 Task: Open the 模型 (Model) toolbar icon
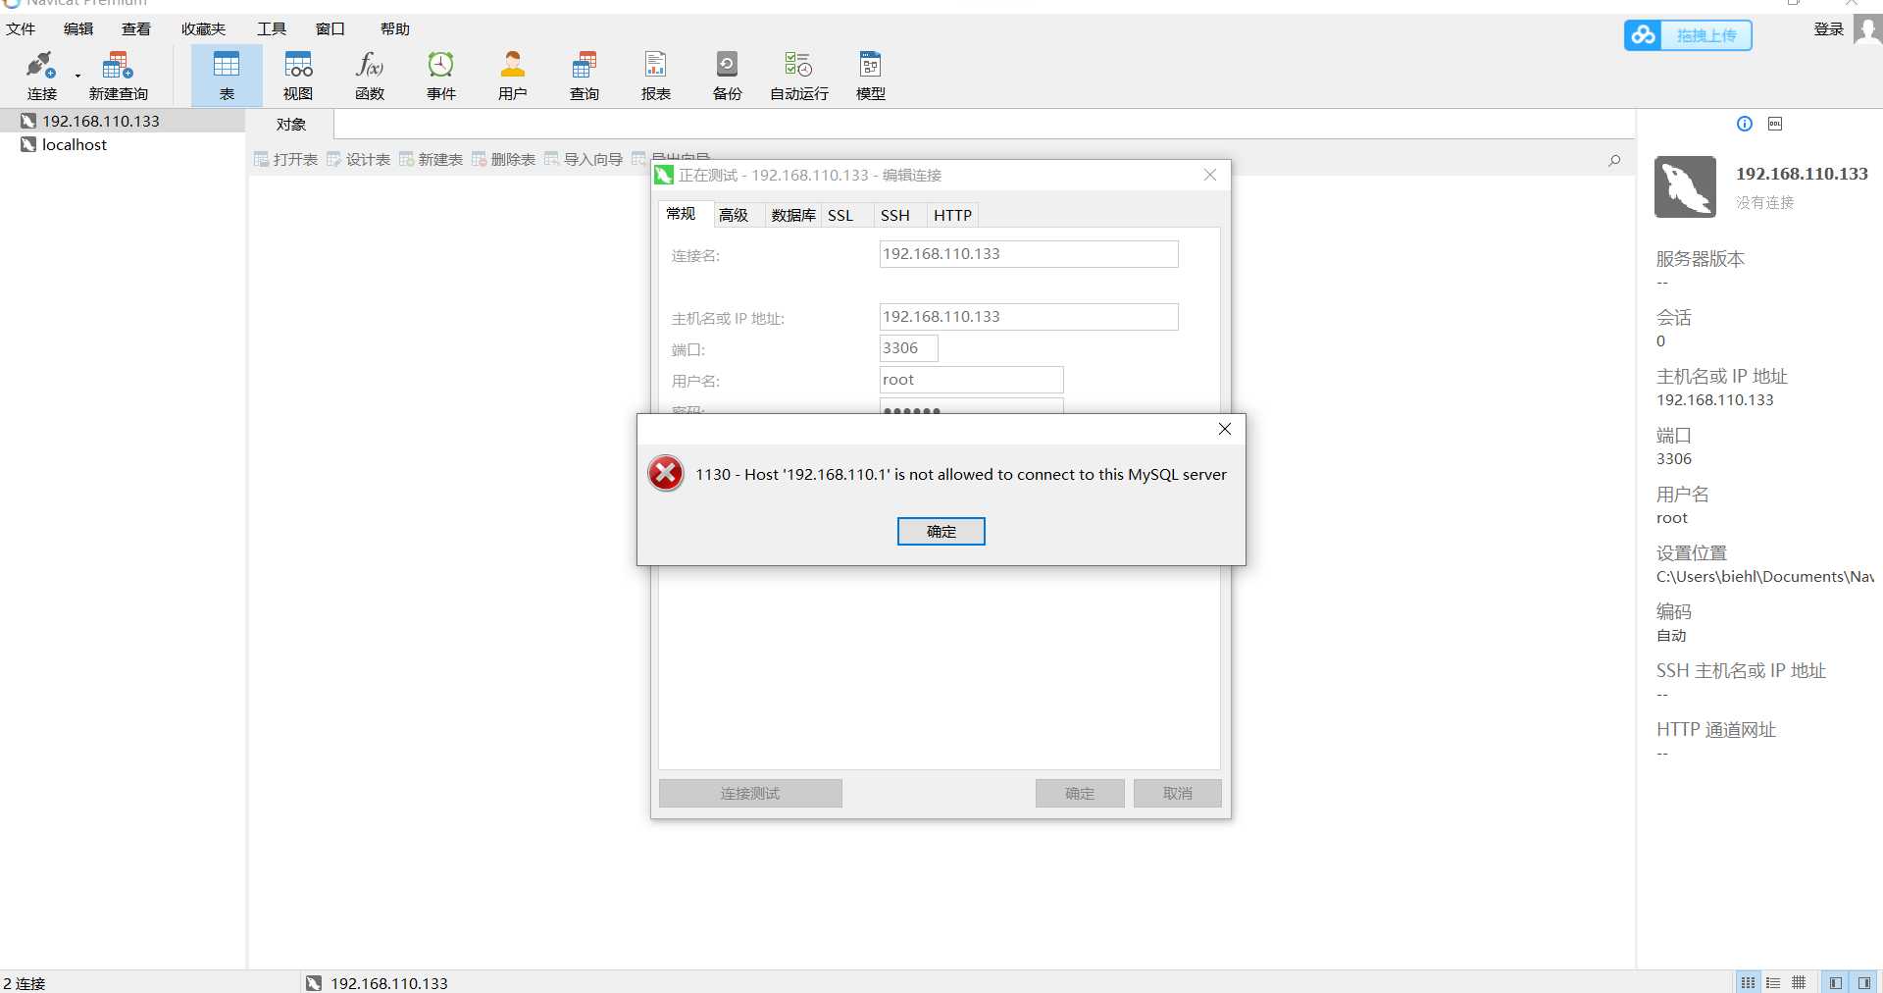tap(871, 76)
